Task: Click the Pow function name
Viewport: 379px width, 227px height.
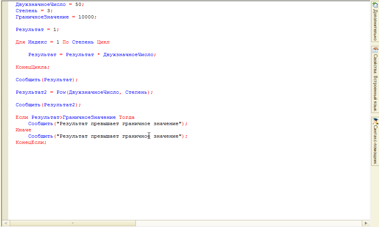Action: tap(61, 92)
